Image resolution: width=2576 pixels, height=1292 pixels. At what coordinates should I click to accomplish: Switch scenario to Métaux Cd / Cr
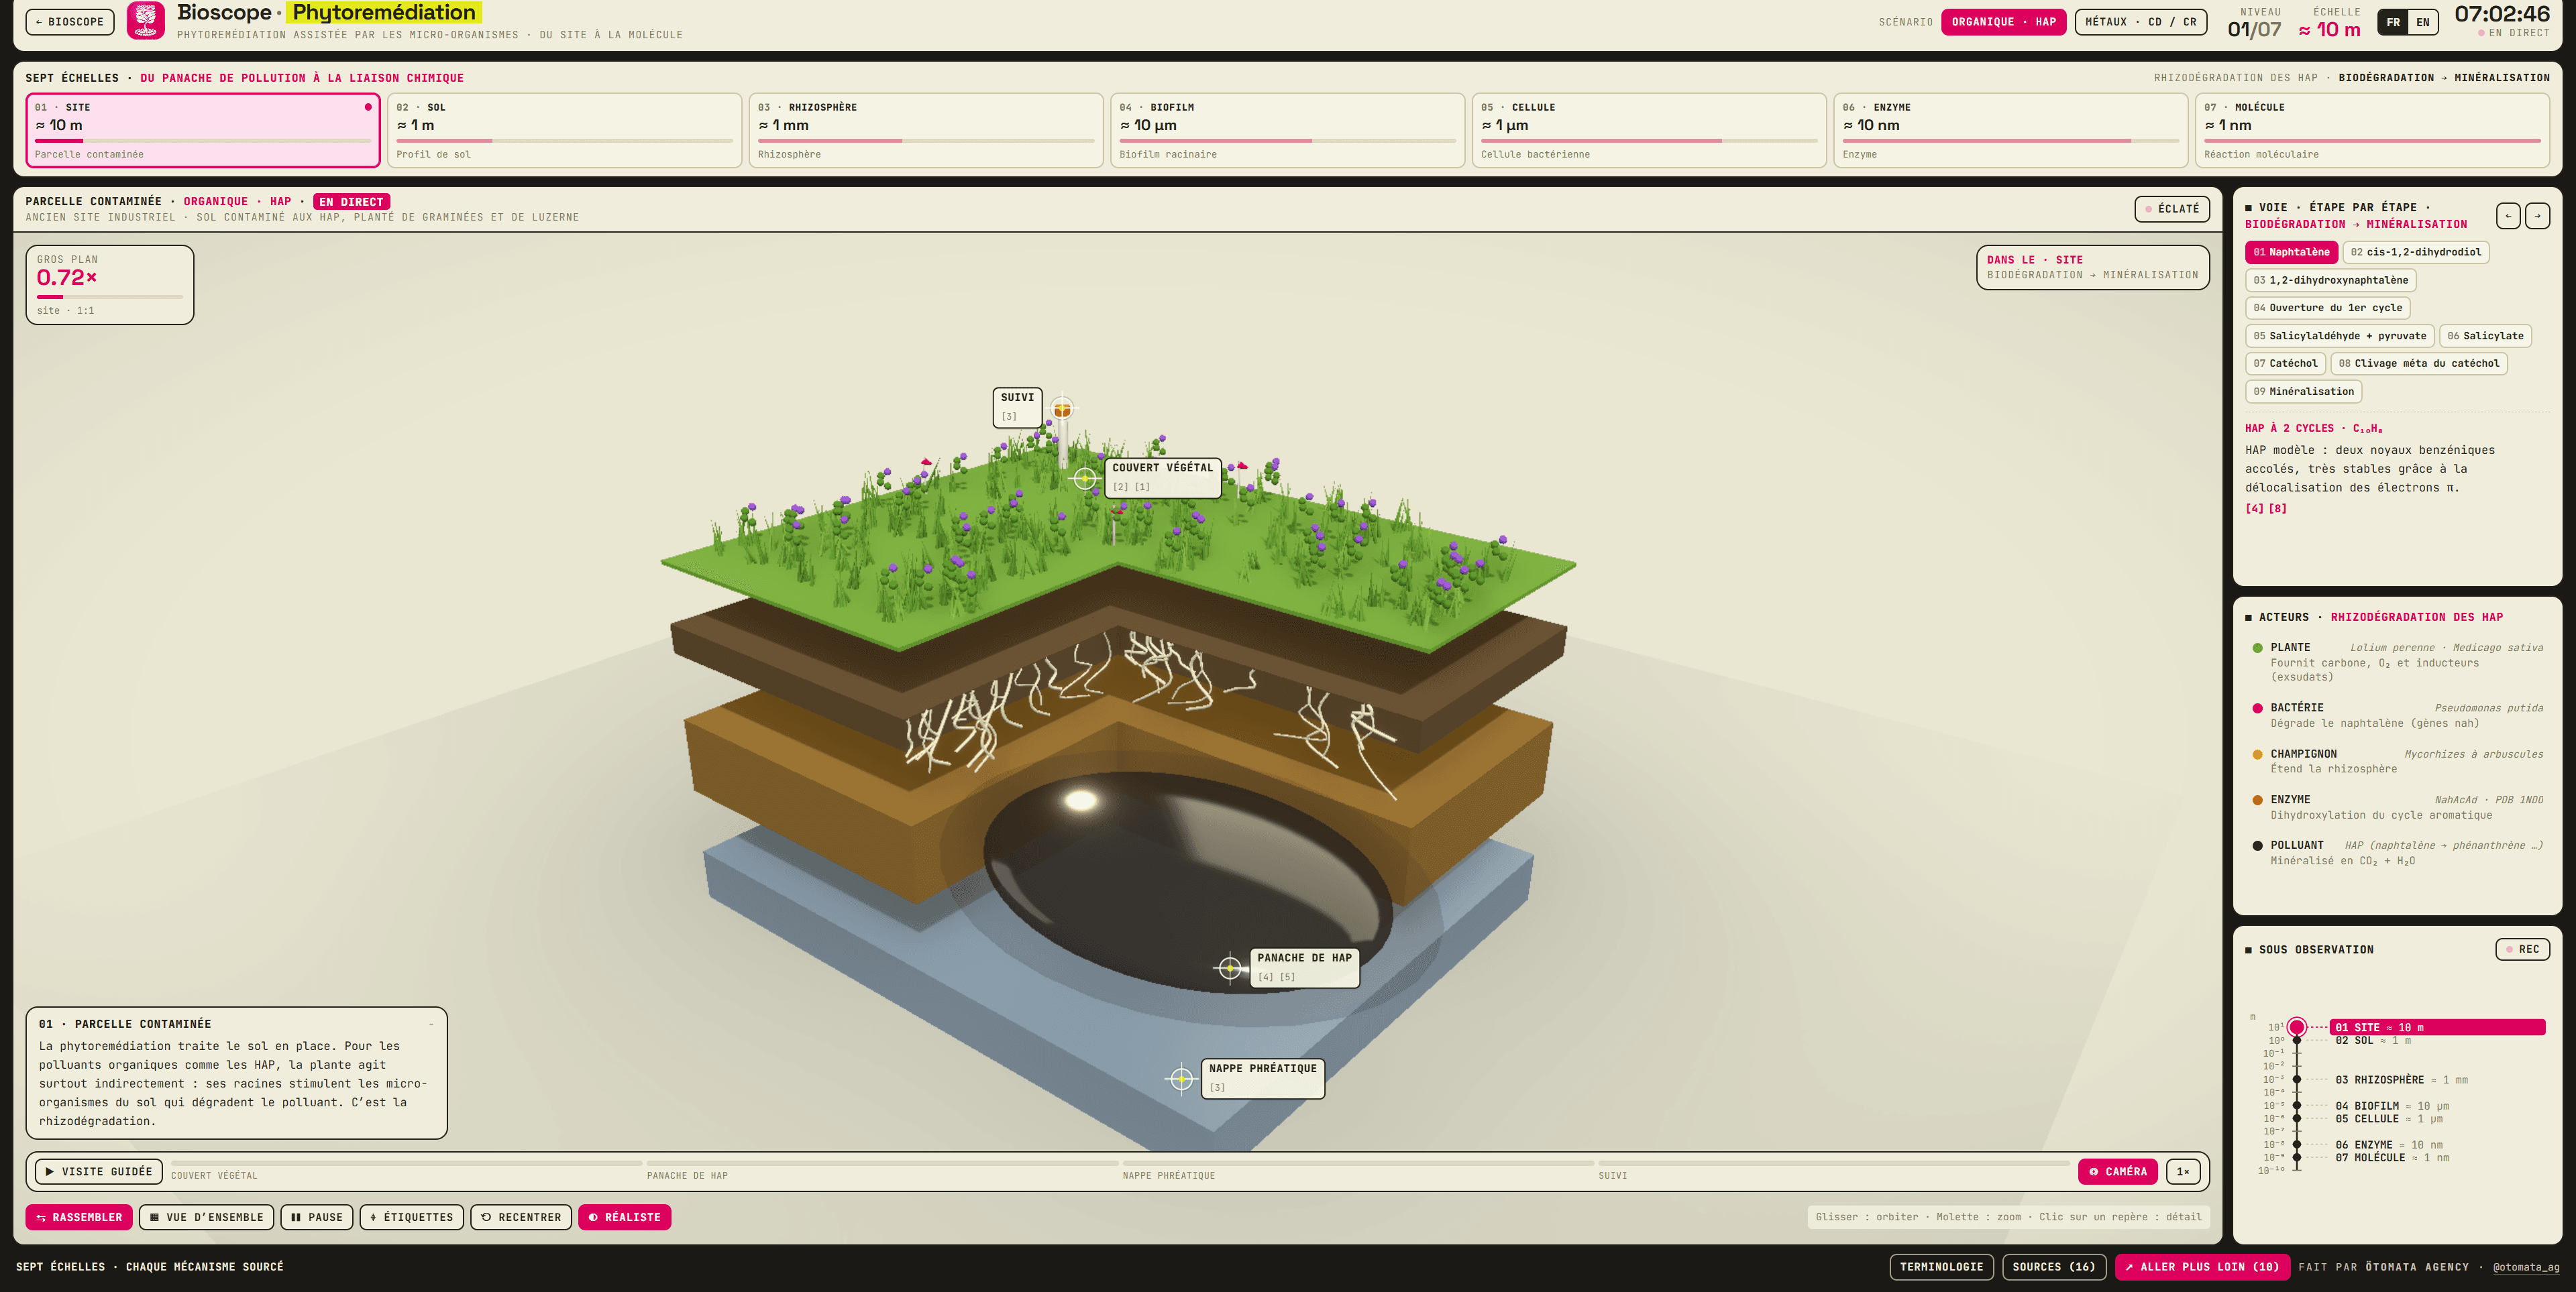[x=2140, y=22]
